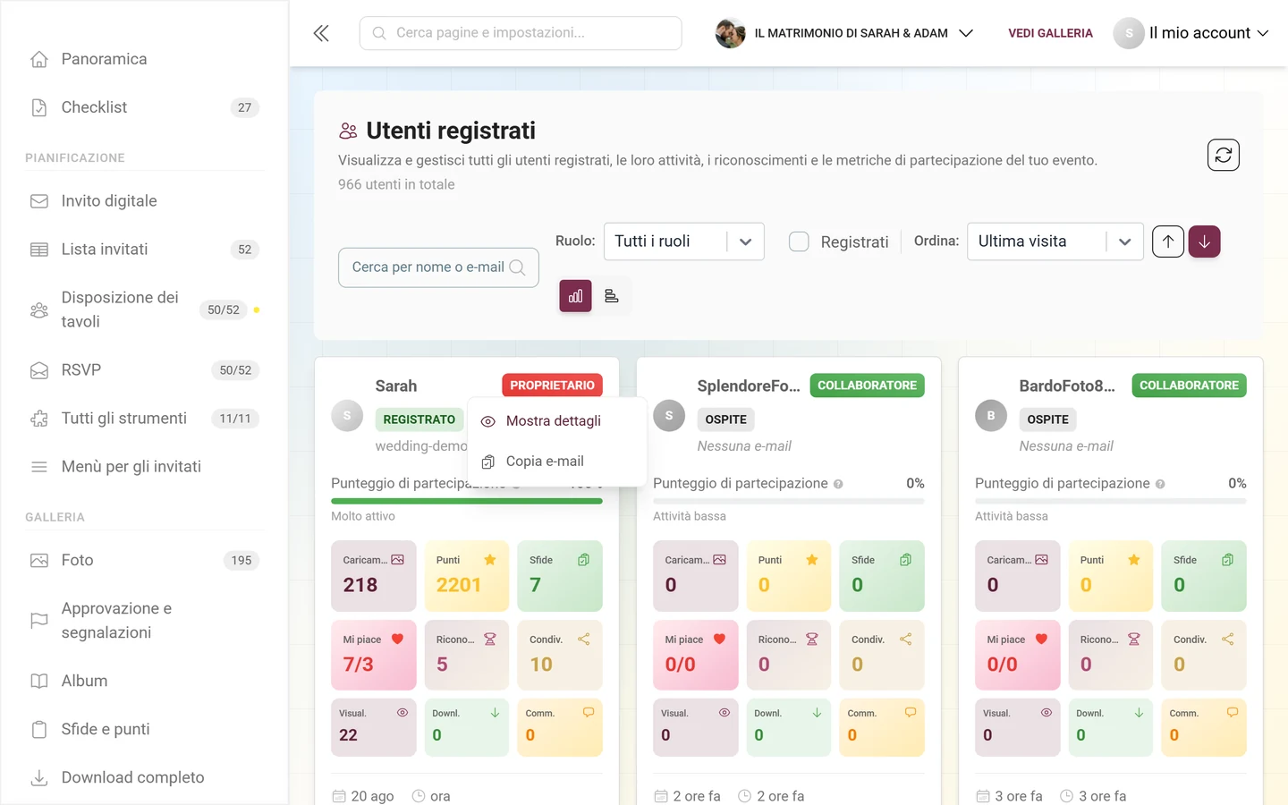The height and width of the screenshot is (805, 1288).
Task: Click the search magnifier in Cerca per nome
Action: pyautogui.click(x=517, y=267)
